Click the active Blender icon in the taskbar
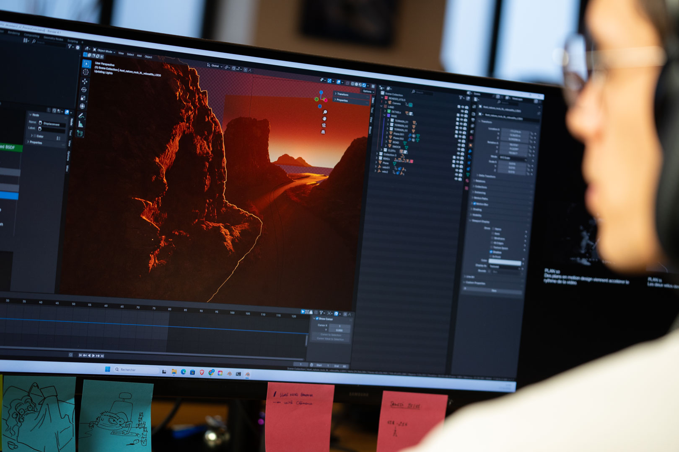Viewport: 679px width, 452px height. [247, 374]
